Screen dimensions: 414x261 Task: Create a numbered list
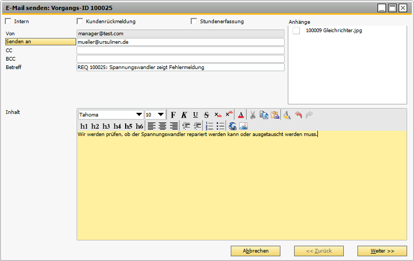tap(210, 126)
